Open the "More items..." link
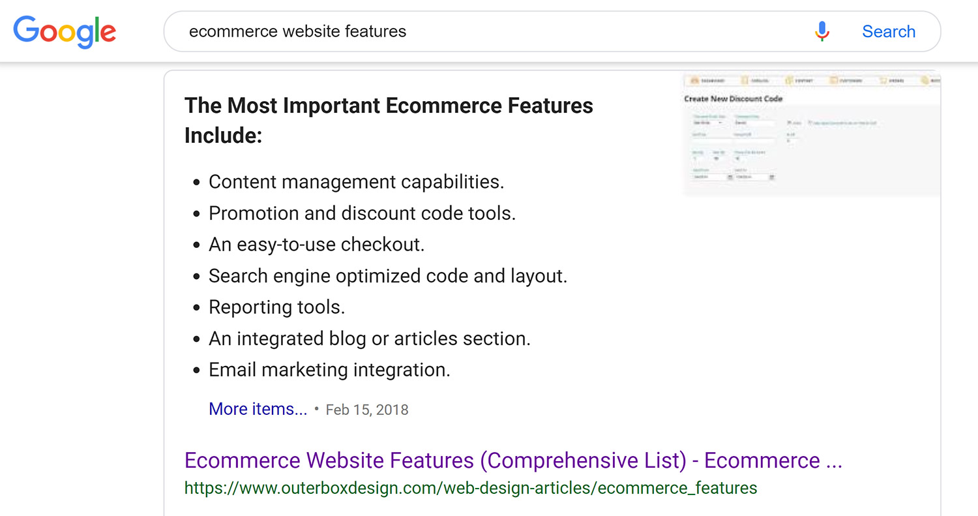This screenshot has height=516, width=978. click(x=257, y=409)
